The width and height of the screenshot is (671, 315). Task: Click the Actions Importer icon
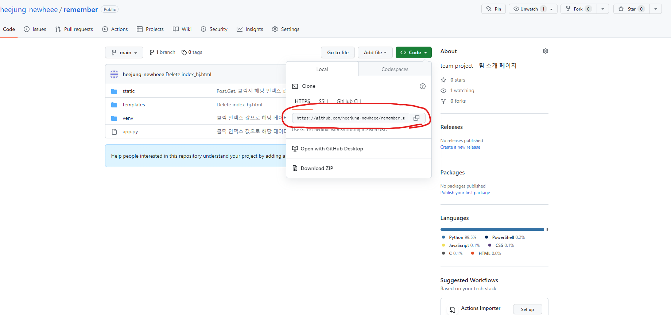(453, 310)
